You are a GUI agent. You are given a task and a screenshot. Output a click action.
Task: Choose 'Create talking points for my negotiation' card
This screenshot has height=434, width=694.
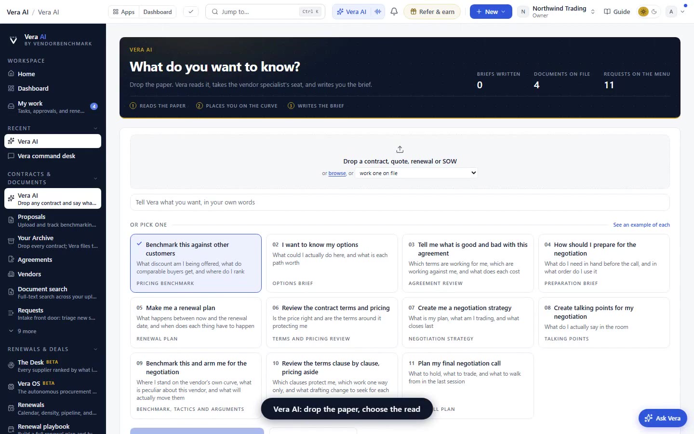pos(604,323)
